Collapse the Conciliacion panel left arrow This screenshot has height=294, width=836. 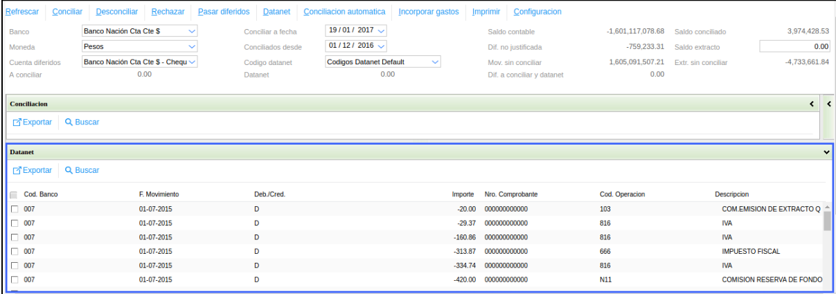coord(812,104)
